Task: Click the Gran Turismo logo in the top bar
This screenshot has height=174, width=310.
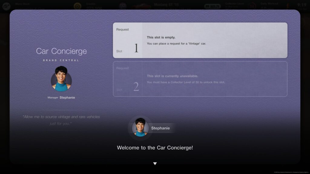Action: (x=6, y=6)
